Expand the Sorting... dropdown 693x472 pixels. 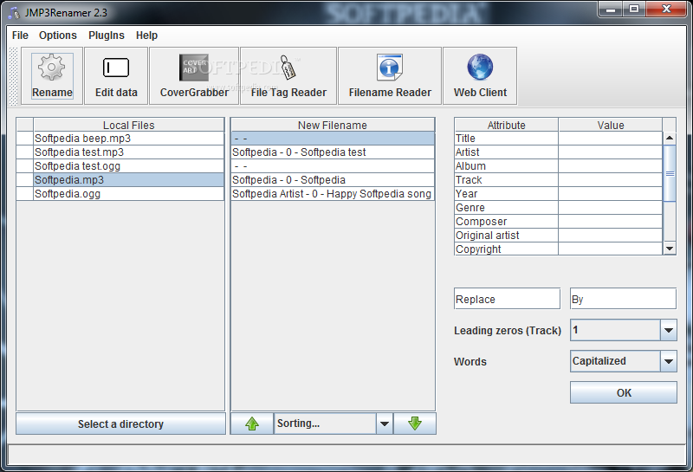(384, 424)
